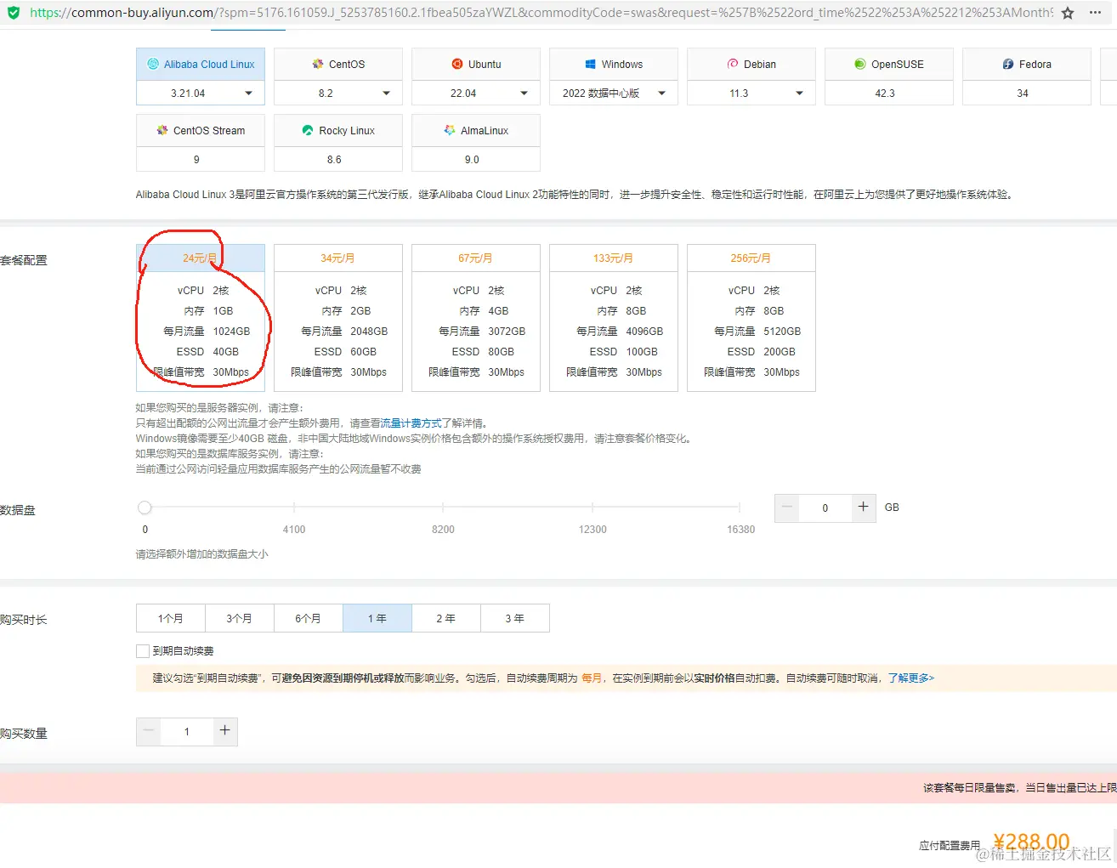Click the ESSD 200GB row
1117x868 pixels.
[x=761, y=352]
